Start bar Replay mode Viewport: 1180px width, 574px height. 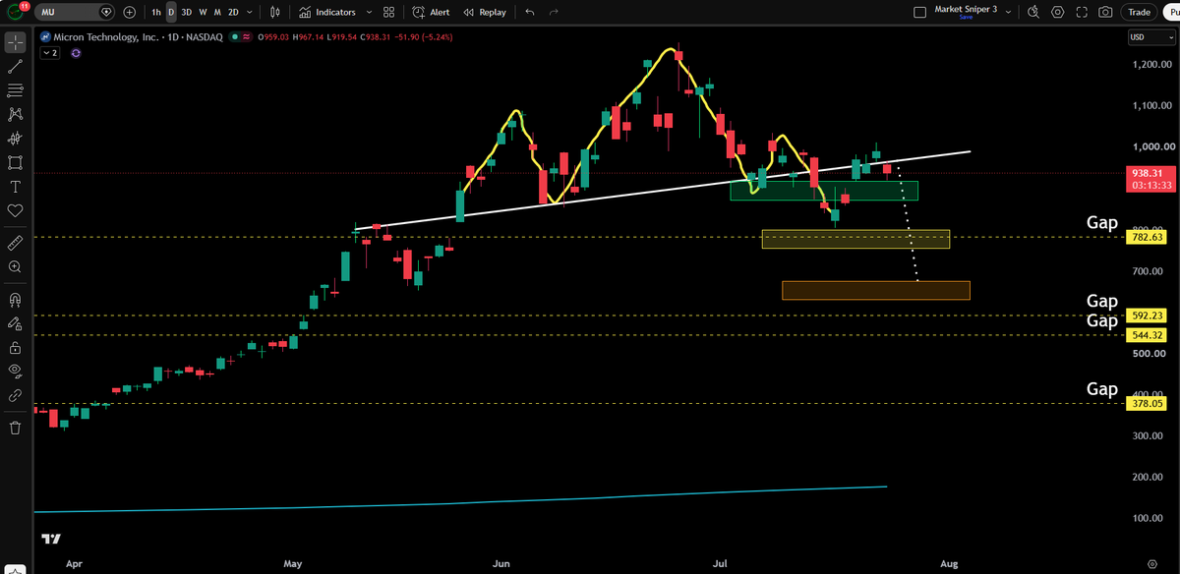[x=485, y=13]
